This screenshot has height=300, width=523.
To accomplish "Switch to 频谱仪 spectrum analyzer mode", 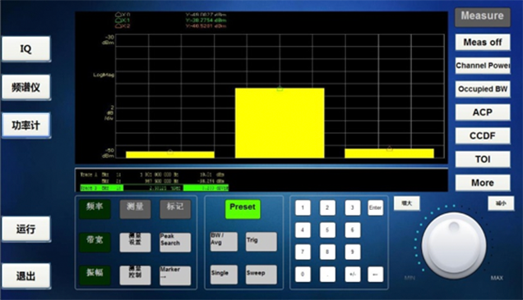I will [x=26, y=87].
